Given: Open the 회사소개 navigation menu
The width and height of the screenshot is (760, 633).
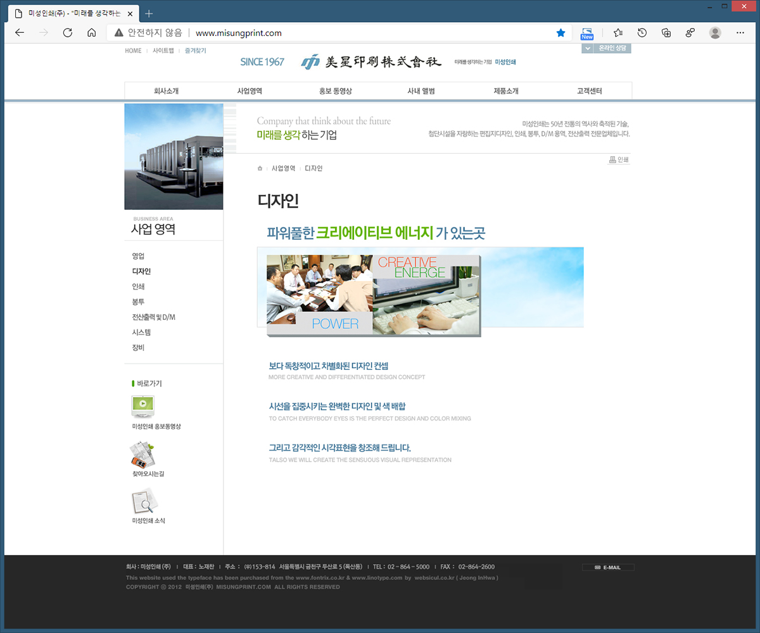Looking at the screenshot, I should click(166, 91).
